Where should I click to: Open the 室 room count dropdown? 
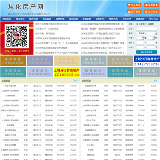tap(140, 38)
